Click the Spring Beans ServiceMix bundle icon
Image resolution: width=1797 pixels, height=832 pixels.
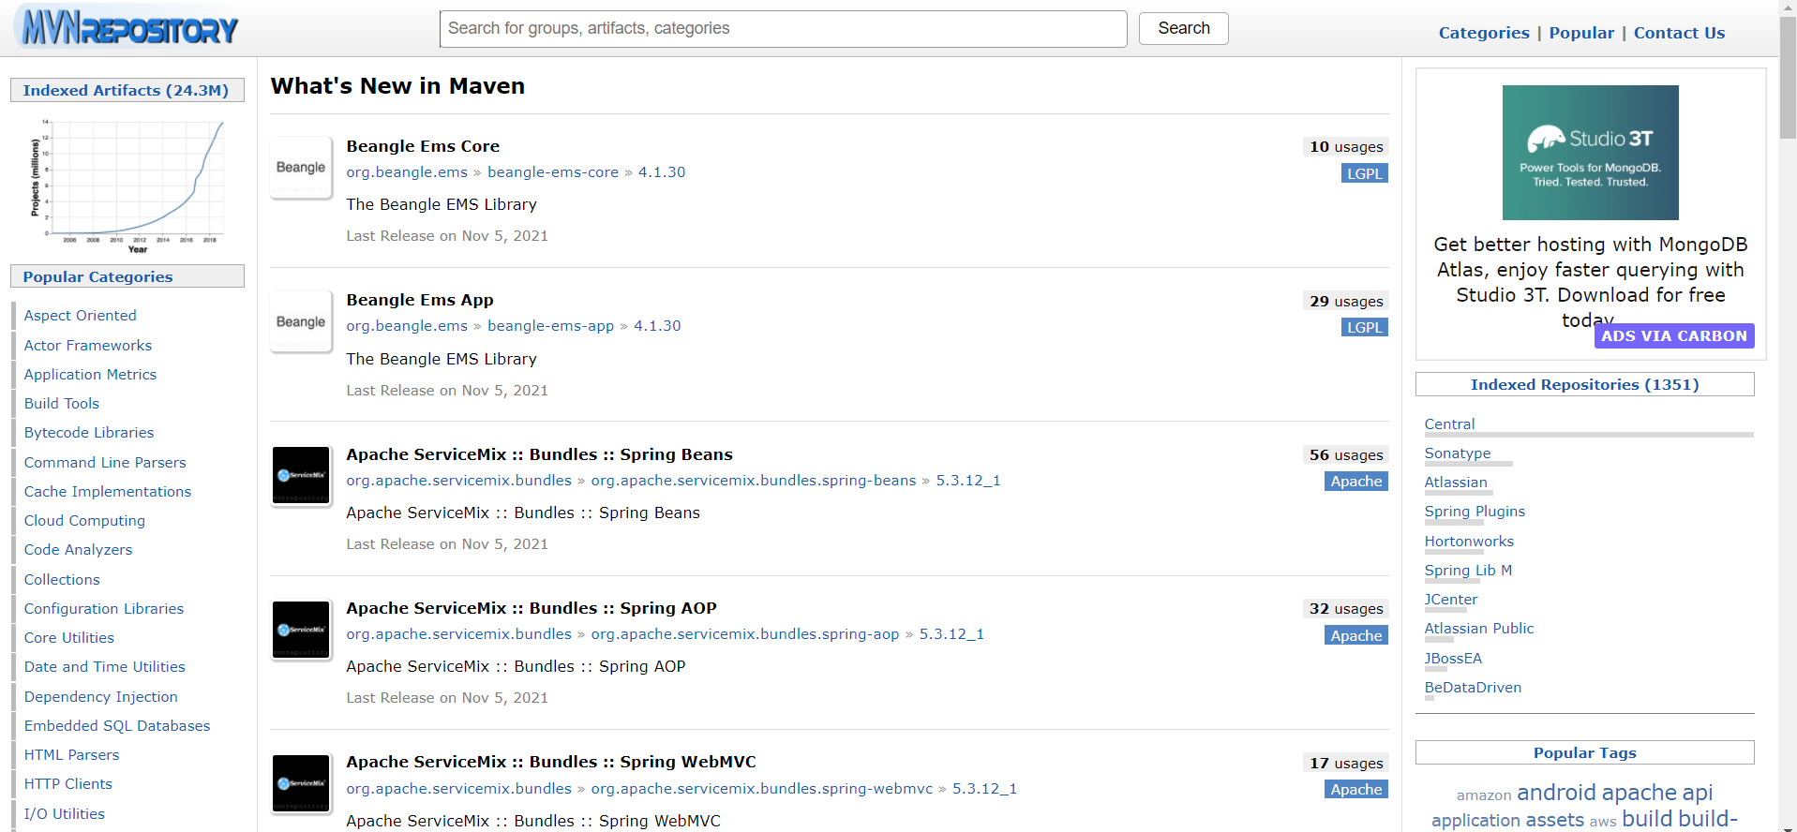coord(301,476)
